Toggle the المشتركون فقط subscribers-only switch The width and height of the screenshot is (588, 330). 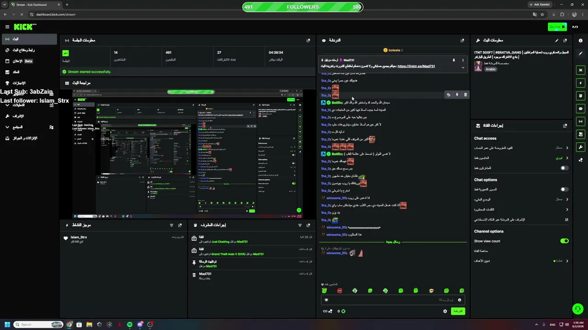point(565,168)
